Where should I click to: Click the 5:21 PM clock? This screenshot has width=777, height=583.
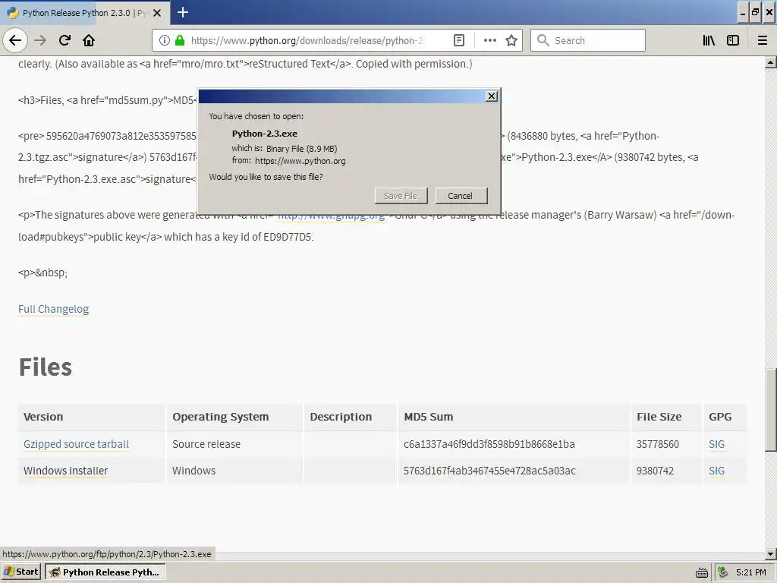751,572
